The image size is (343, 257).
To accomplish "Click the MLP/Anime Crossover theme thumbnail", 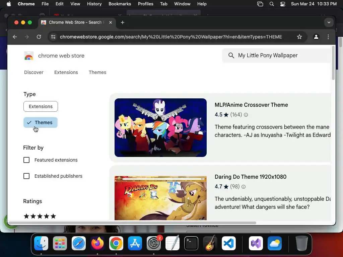I will (160, 127).
